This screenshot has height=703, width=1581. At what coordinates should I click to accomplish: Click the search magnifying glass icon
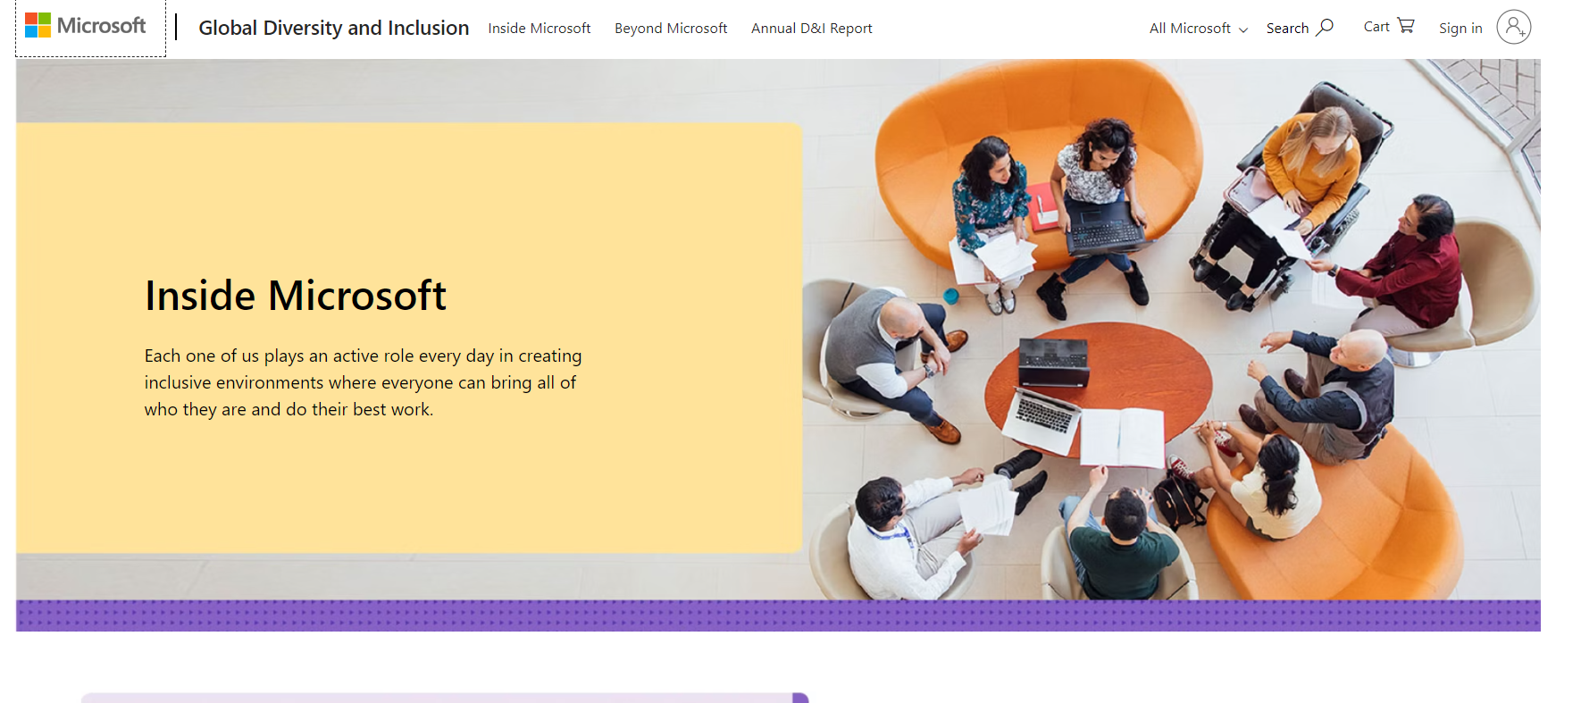(x=1326, y=28)
